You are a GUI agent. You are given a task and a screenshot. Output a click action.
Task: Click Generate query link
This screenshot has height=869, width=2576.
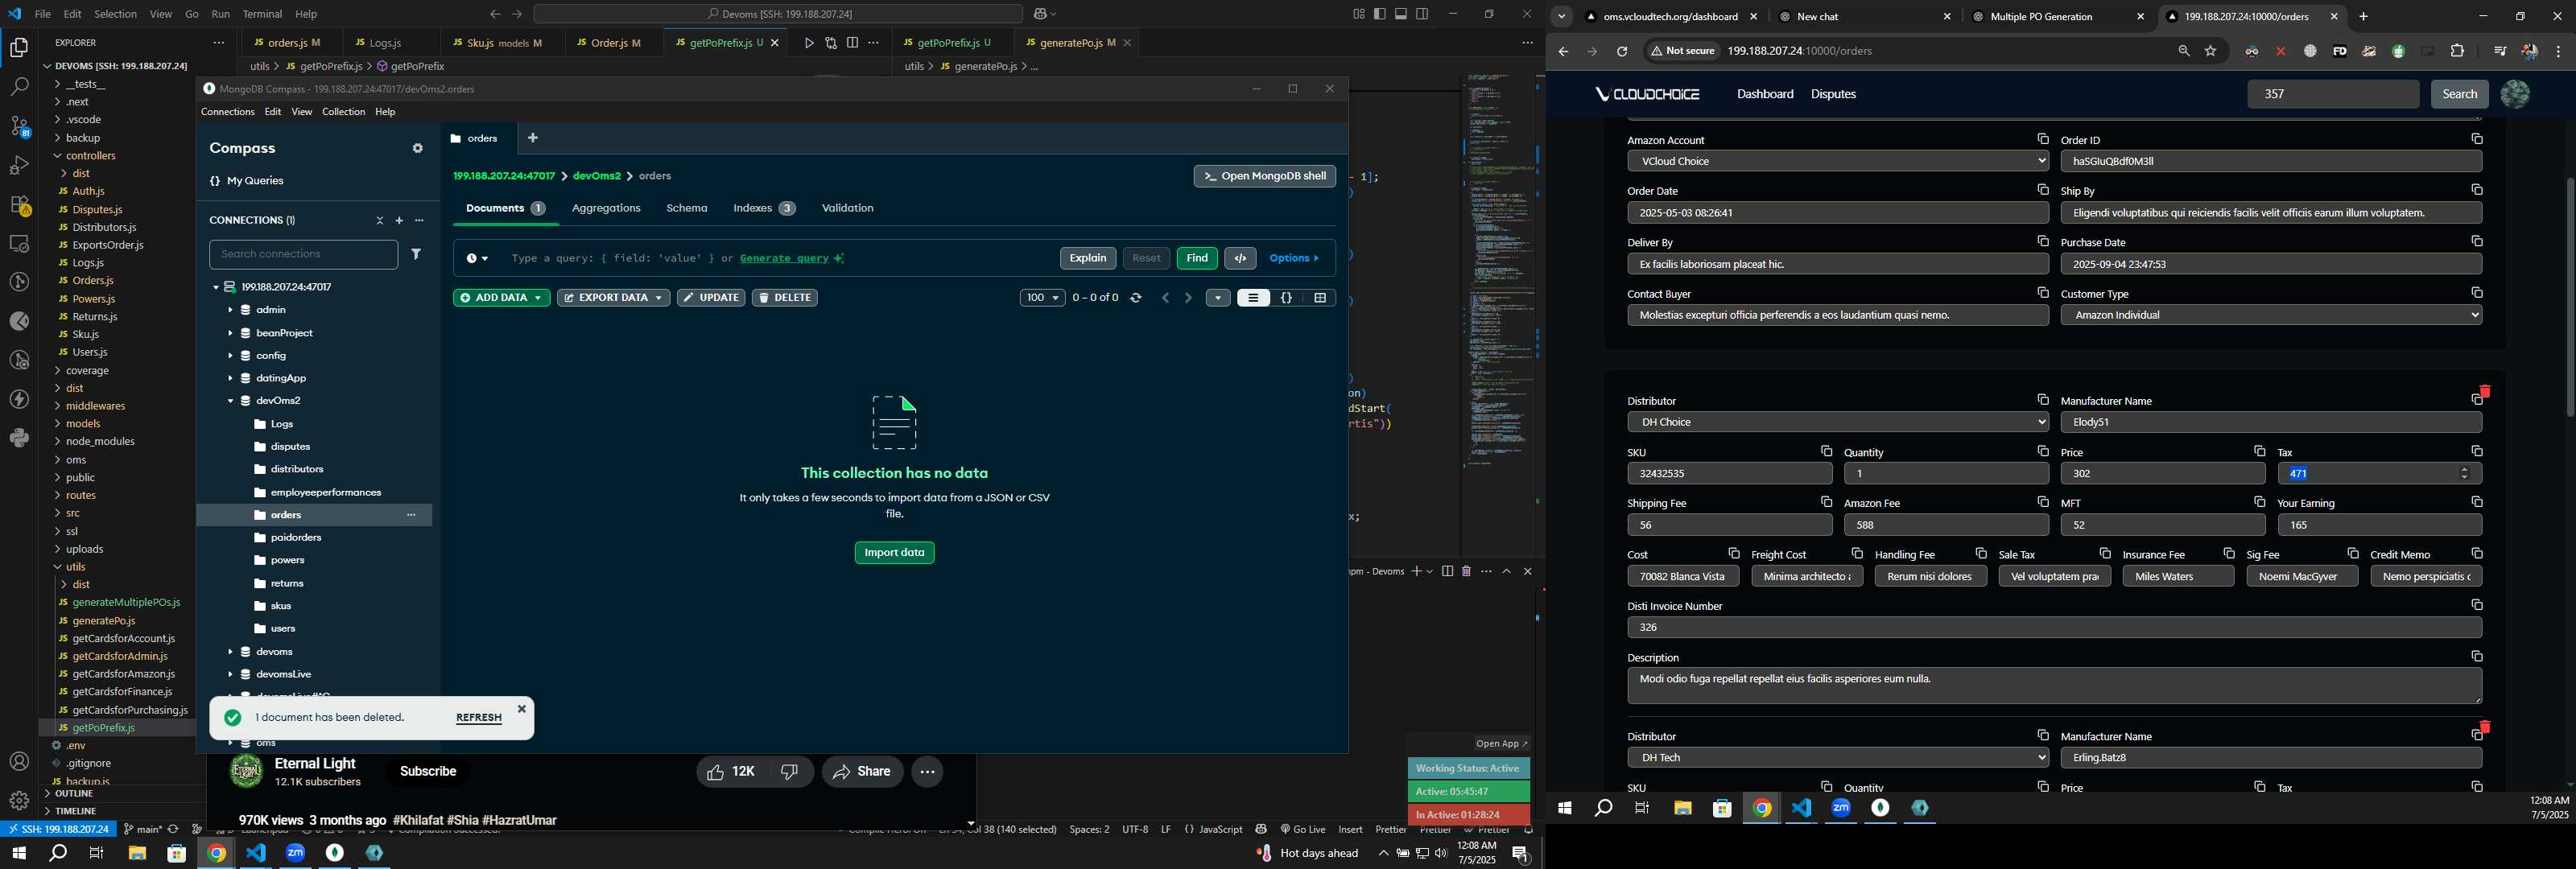pos(784,258)
